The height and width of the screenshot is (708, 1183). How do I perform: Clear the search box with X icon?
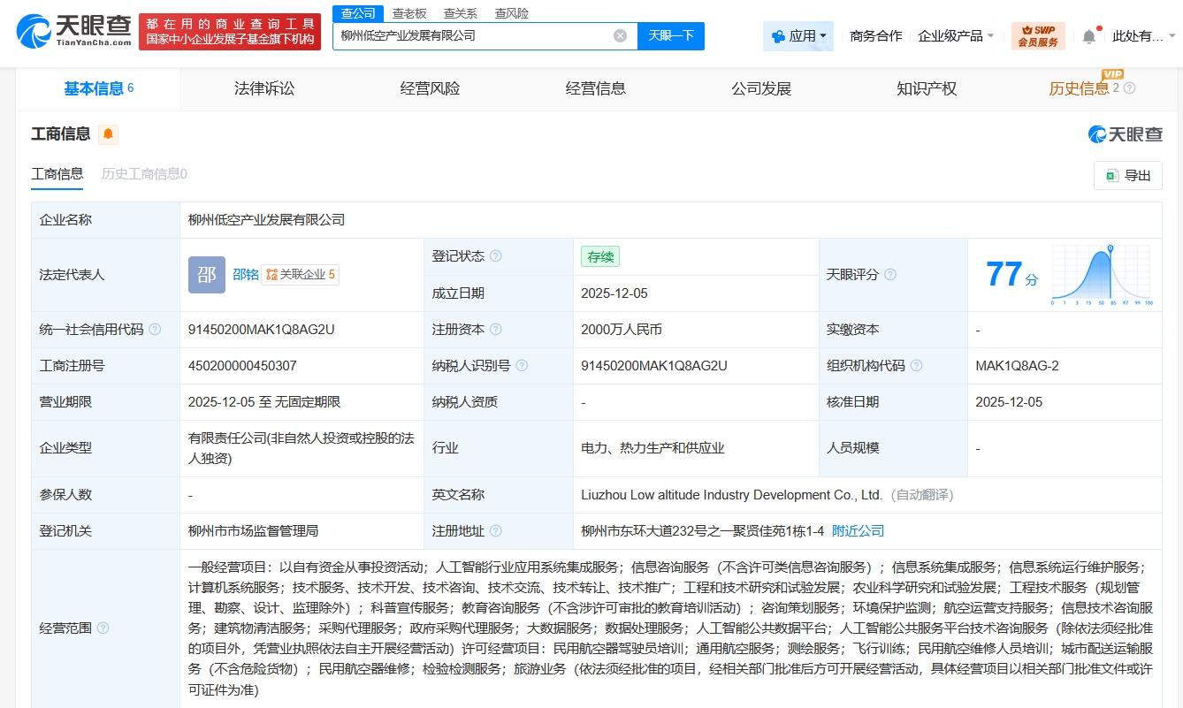click(x=620, y=36)
